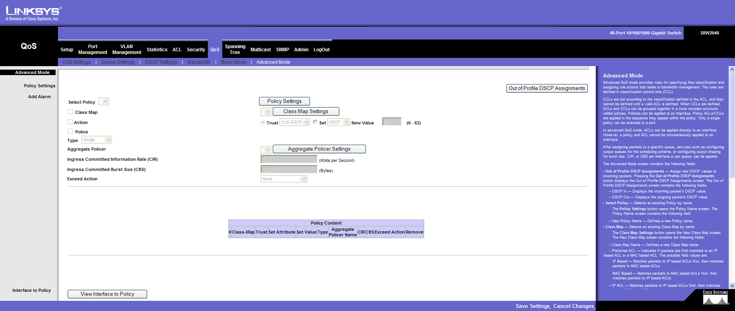
Task: Expand the CoS-DSCP trust dropdown
Action: [295, 122]
